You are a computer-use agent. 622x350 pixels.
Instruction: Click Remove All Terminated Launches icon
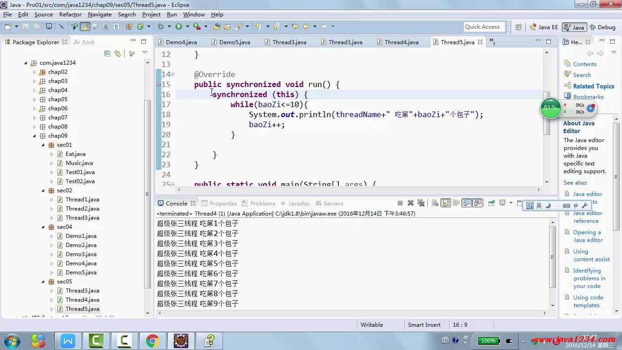pos(421,203)
